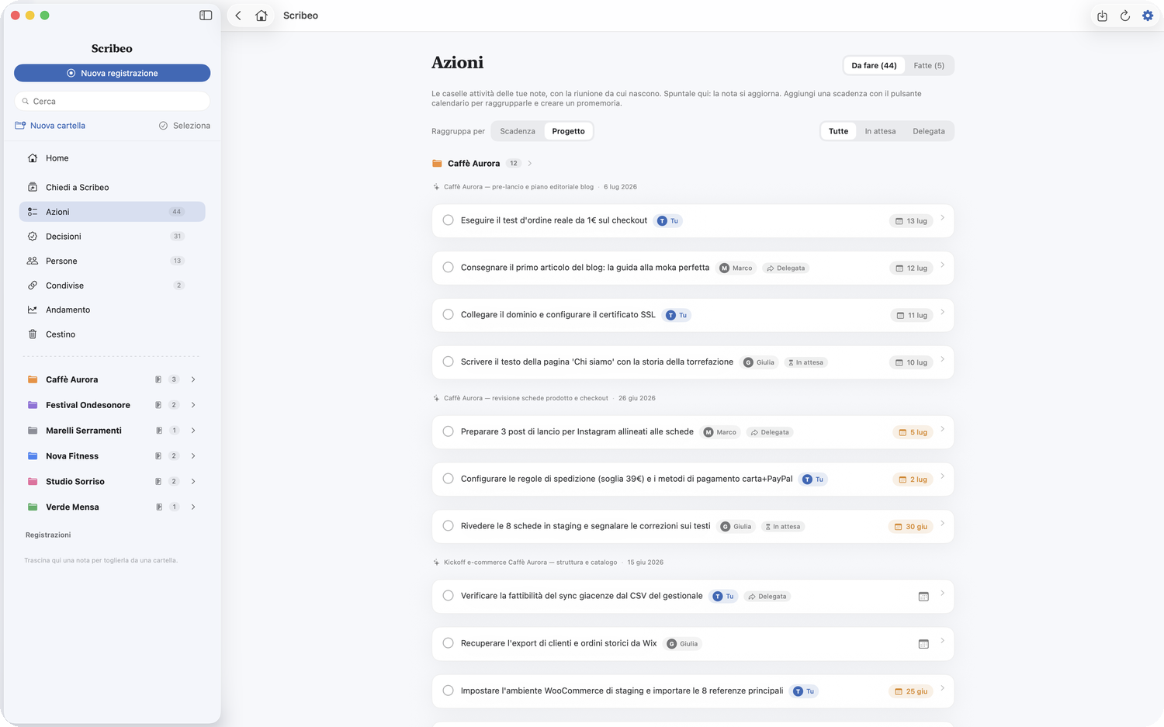Start a Nuova registrazione
Screen dimensions: 1164x727
(x=113, y=73)
